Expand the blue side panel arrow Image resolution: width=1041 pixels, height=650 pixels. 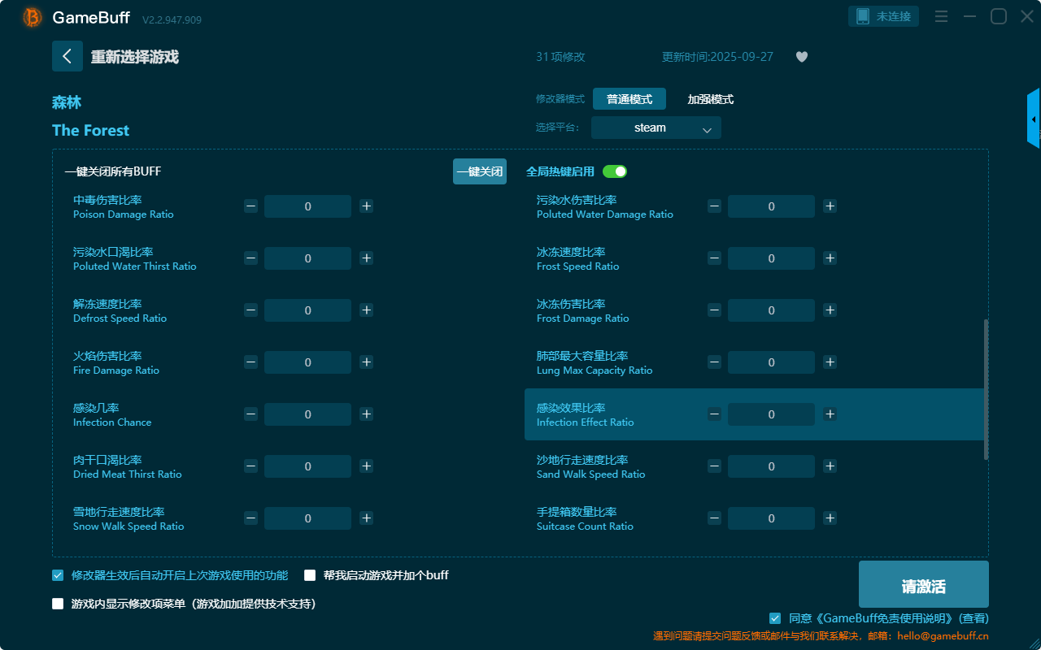[x=1033, y=119]
